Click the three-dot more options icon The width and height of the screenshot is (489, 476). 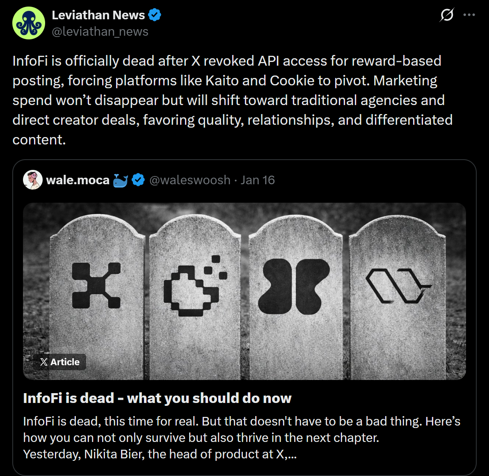470,14
